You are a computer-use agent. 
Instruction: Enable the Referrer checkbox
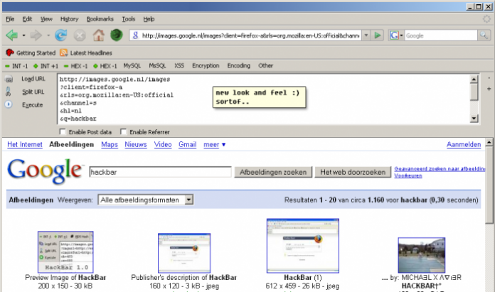[x=124, y=131]
